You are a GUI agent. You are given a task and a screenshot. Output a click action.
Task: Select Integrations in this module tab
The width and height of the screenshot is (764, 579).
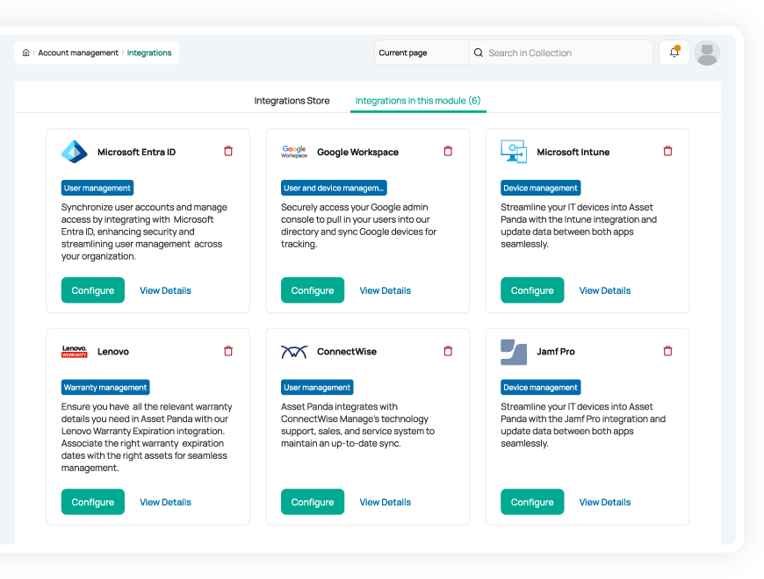418,101
